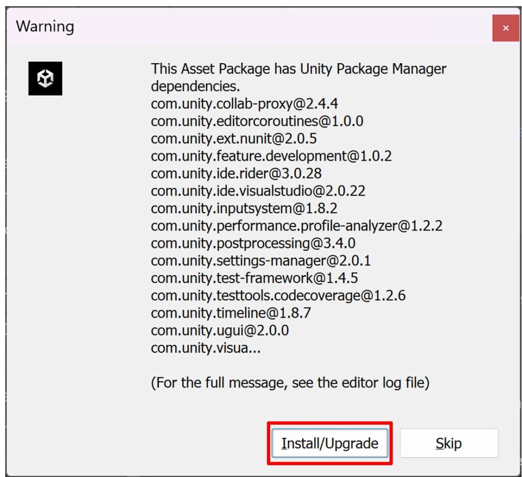Click the Install/Upgrade button

click(330, 443)
